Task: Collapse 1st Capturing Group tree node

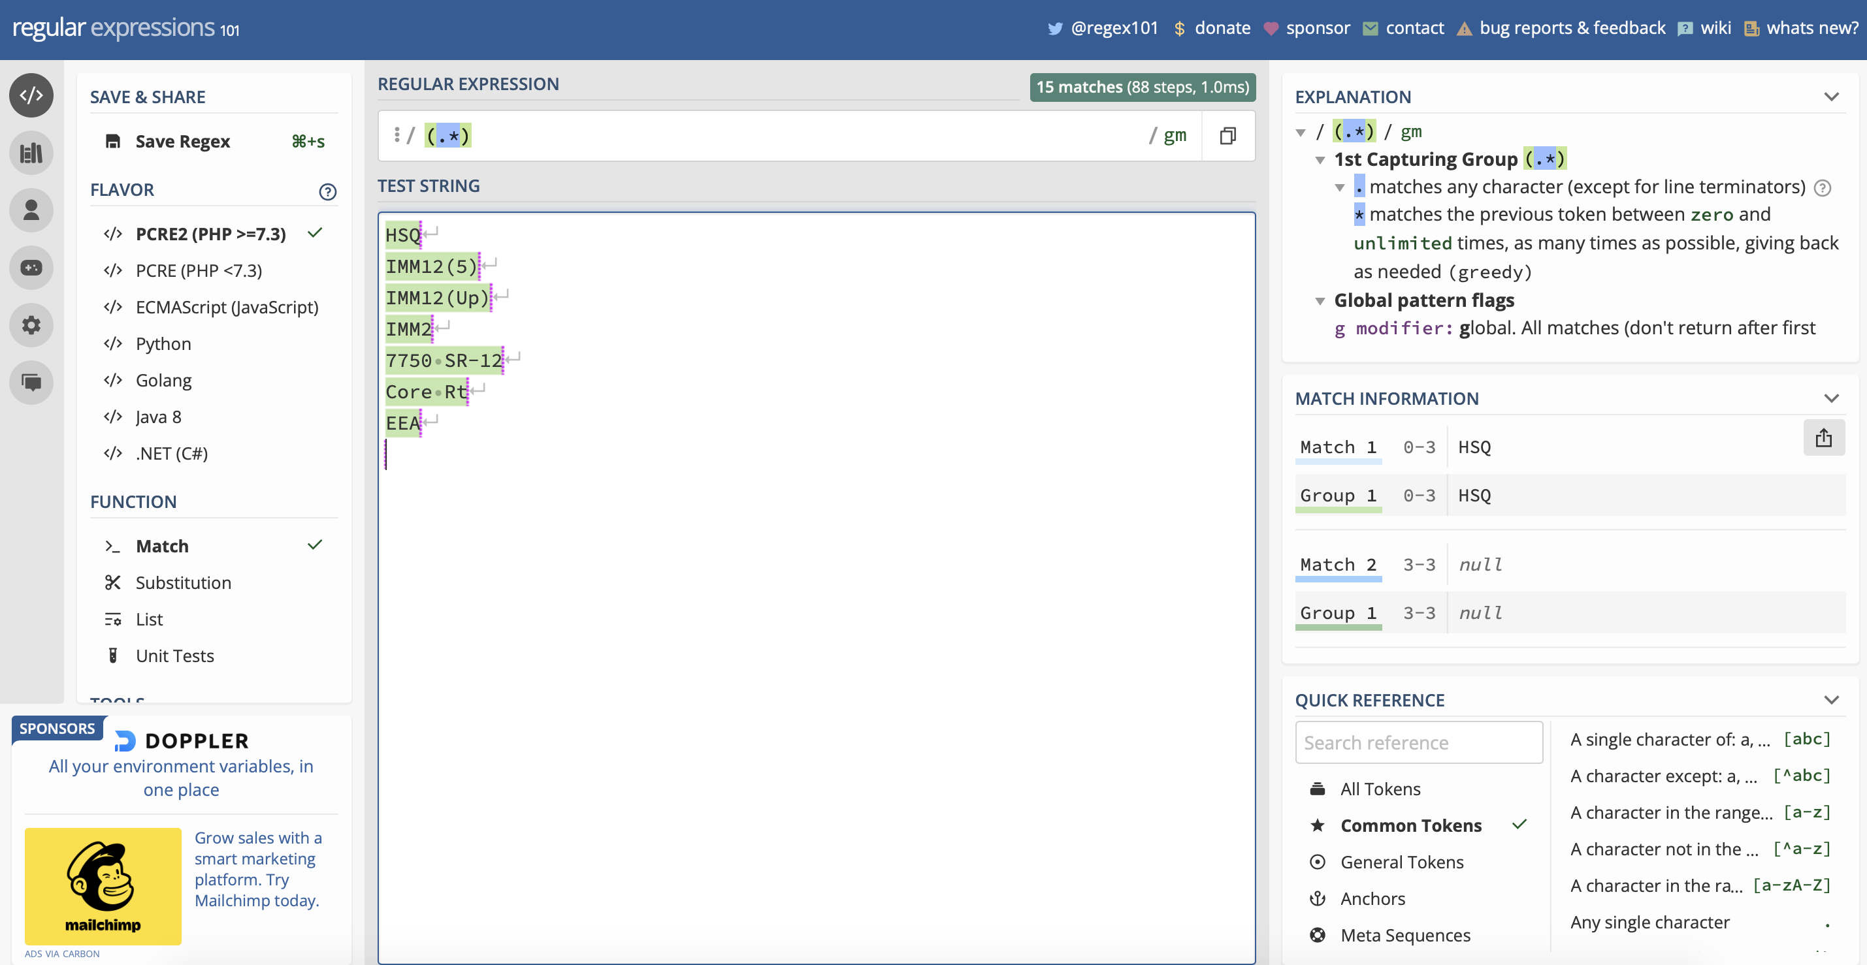Action: (x=1319, y=159)
